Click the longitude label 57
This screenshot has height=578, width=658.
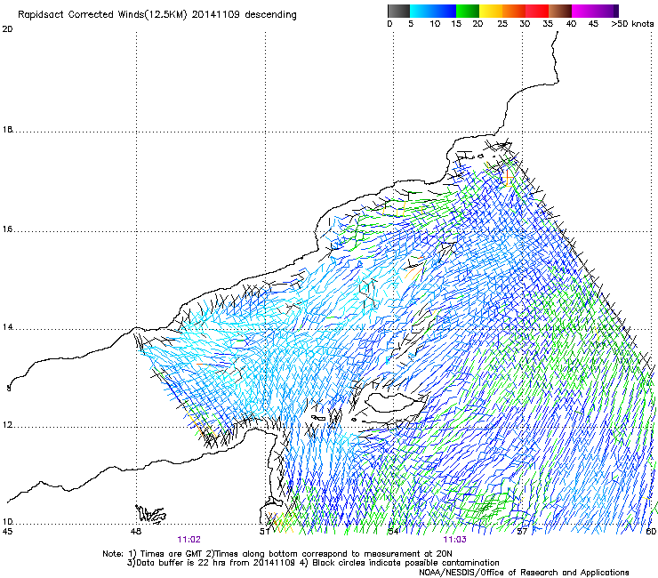pos(522,532)
